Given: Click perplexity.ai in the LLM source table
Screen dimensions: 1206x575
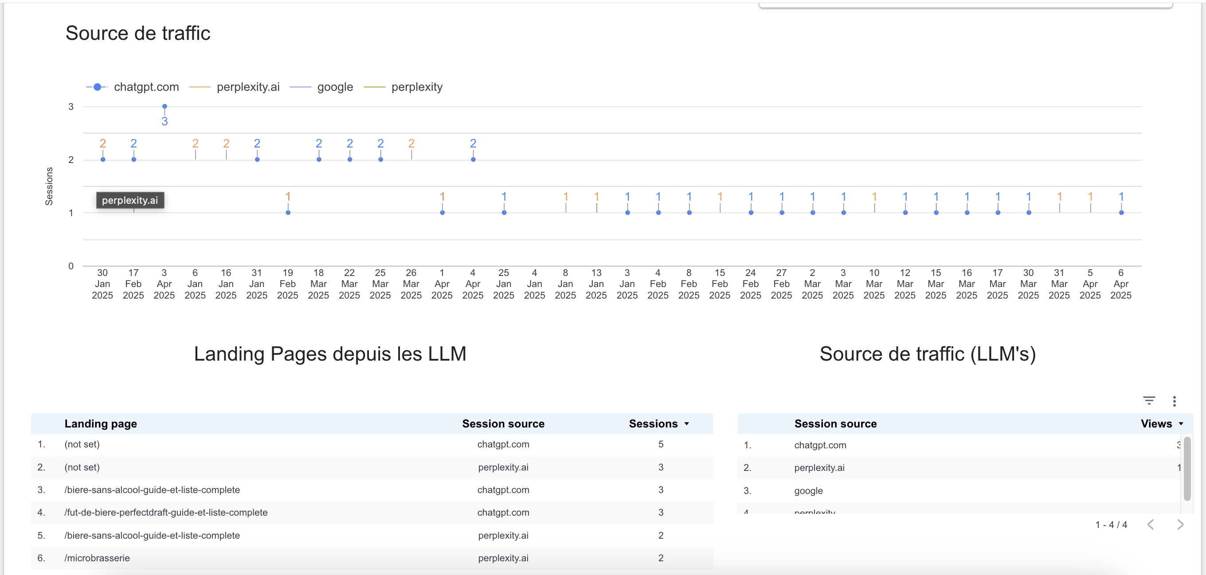Looking at the screenshot, I should coord(819,467).
